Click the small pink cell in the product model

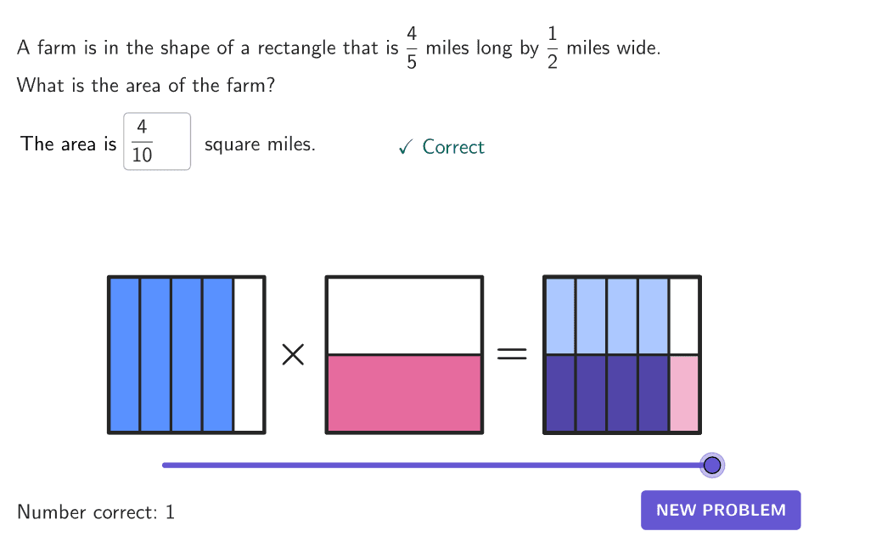pos(684,393)
